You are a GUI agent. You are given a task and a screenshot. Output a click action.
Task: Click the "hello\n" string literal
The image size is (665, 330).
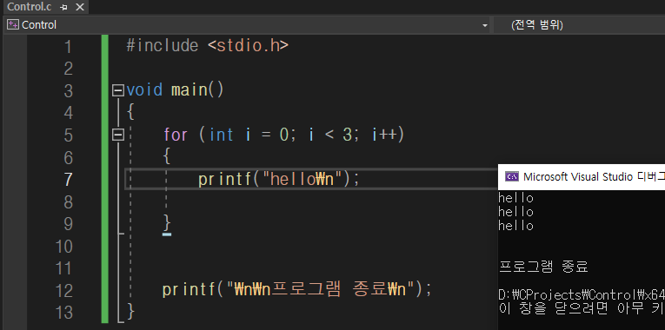pyautogui.click(x=302, y=180)
